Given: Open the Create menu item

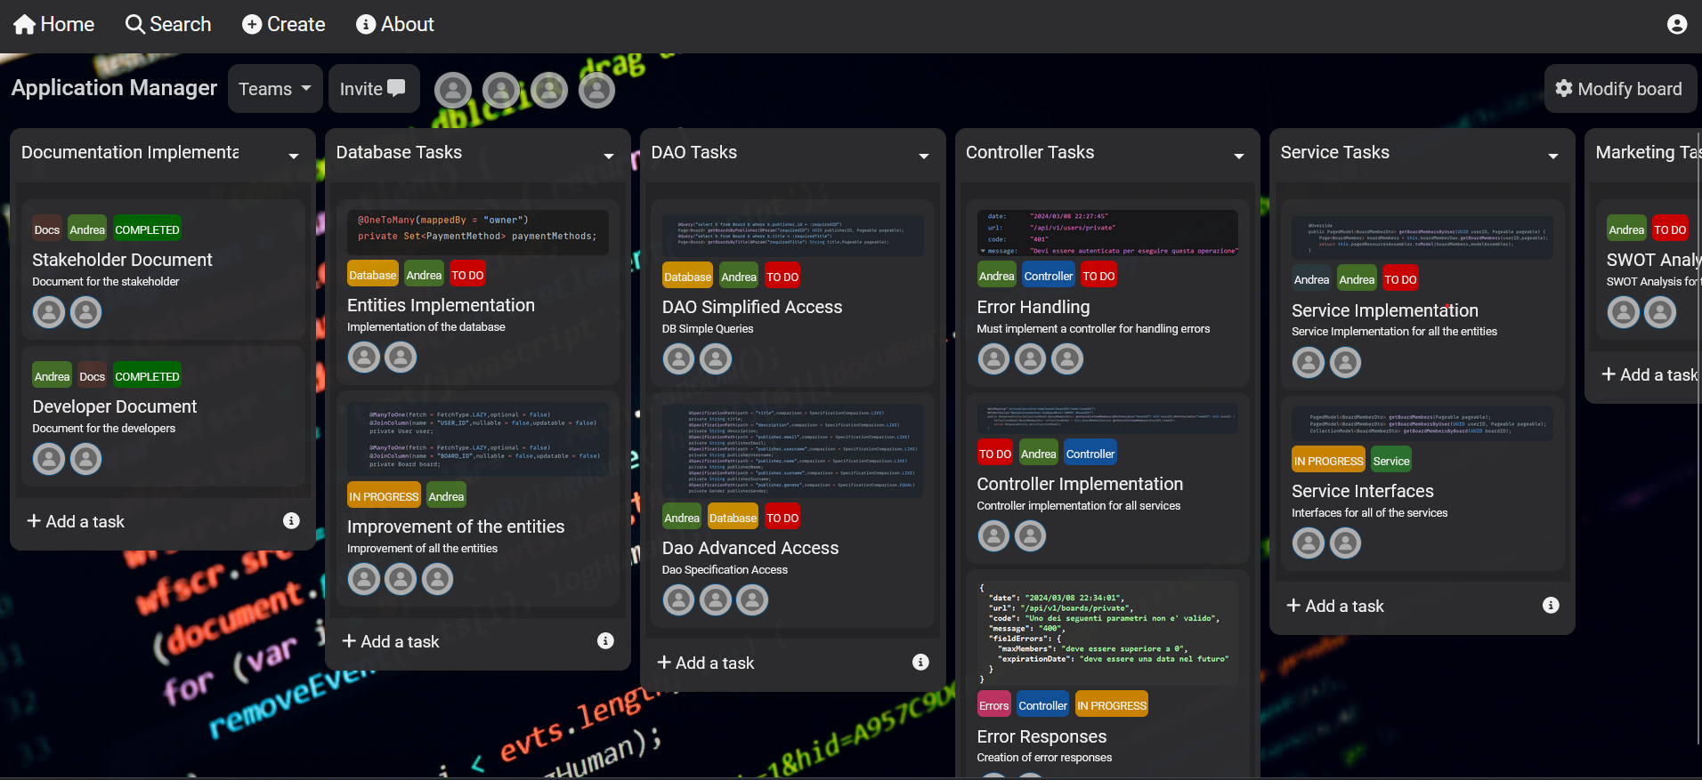Looking at the screenshot, I should (284, 24).
